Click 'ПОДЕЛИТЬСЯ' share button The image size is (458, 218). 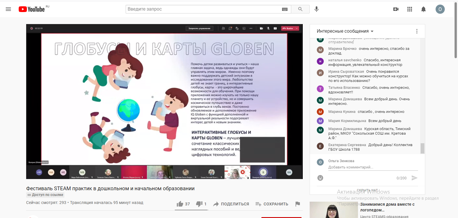point(231,204)
